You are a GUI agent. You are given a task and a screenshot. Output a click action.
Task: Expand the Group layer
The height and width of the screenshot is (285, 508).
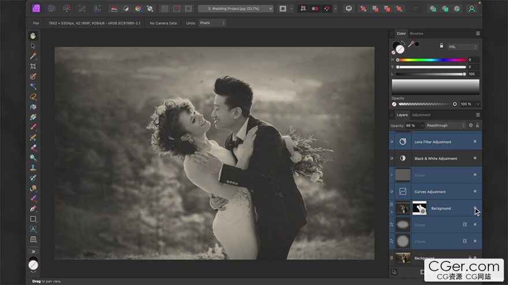(x=393, y=174)
